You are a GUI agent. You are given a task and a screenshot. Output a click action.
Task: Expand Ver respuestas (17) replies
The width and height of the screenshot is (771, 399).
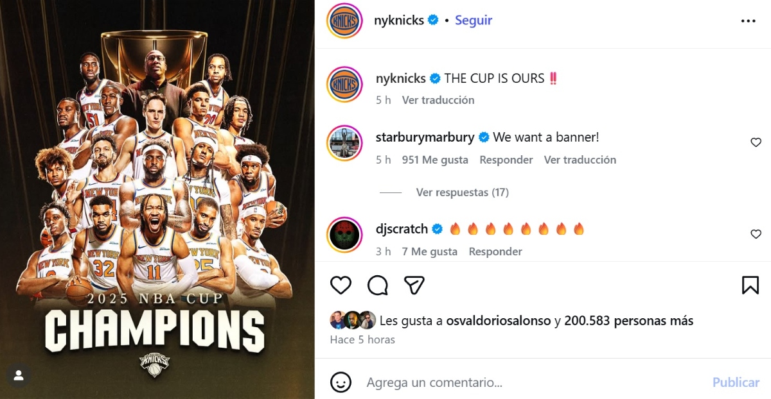coord(462,192)
